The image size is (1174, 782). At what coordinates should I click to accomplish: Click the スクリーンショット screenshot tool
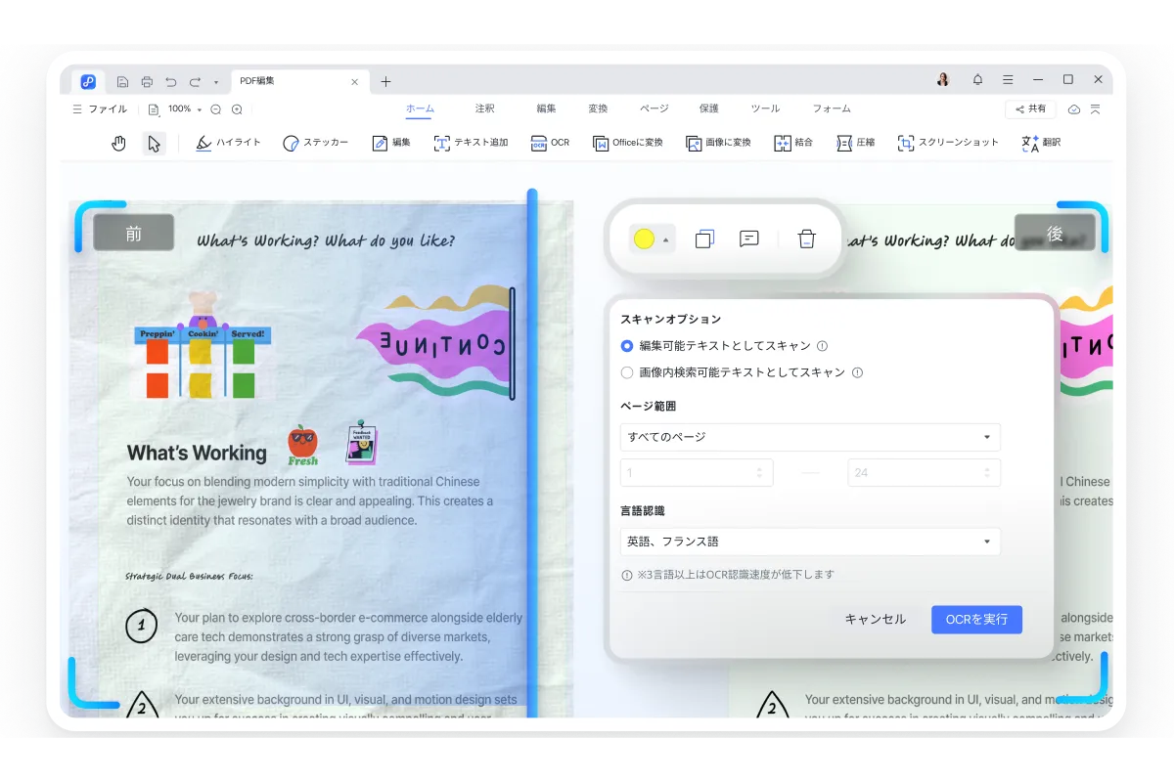click(948, 143)
